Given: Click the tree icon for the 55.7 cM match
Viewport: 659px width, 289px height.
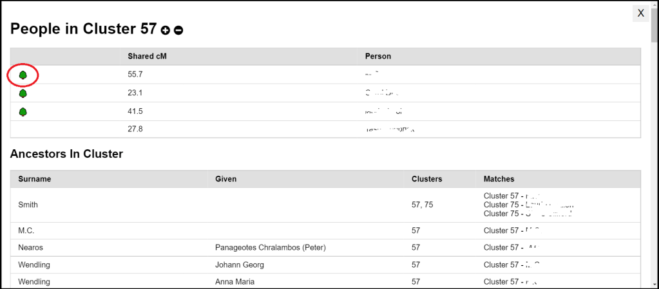Looking at the screenshot, I should [x=23, y=75].
